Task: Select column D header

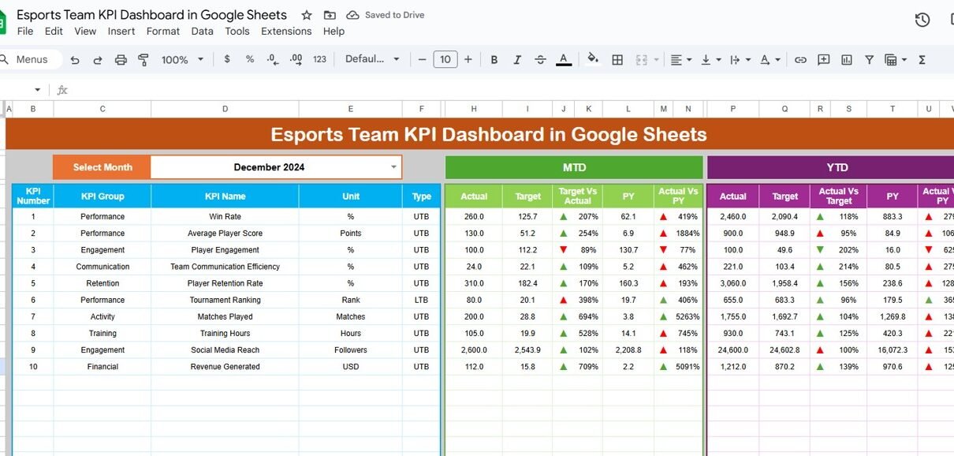Action: [x=225, y=110]
